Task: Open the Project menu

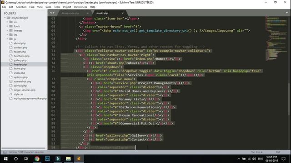Action: pos(67,7)
